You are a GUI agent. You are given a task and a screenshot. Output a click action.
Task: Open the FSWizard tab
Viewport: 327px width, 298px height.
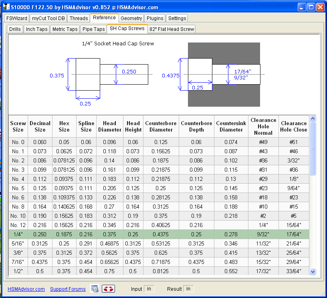(17, 18)
